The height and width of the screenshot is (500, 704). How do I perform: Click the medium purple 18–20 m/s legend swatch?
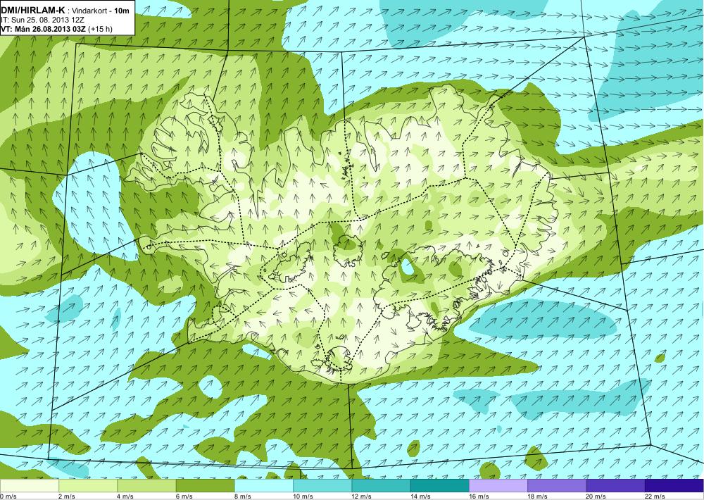coord(557,486)
